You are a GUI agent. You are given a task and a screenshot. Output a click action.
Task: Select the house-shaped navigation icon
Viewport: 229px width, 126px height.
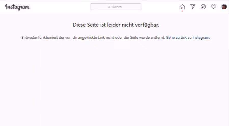[182, 7]
